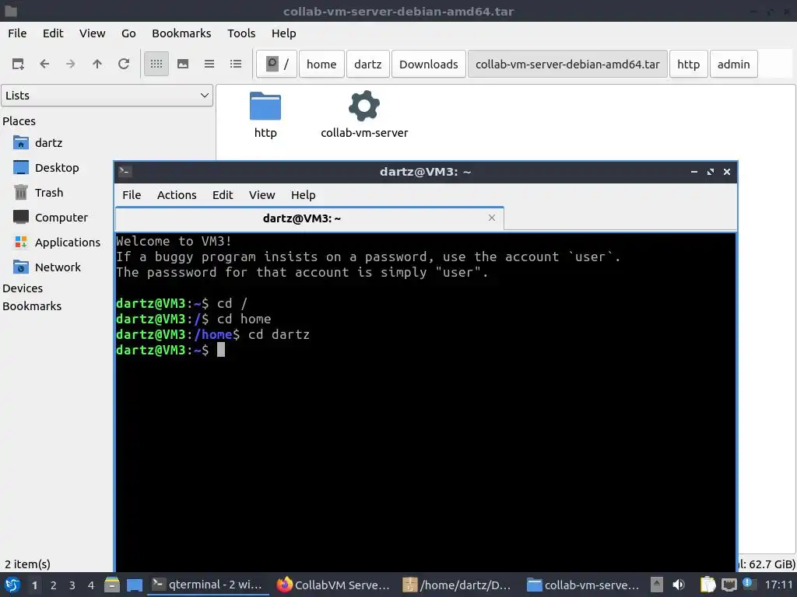Open Applications in Places sidebar
This screenshot has width=797, height=597.
point(67,243)
